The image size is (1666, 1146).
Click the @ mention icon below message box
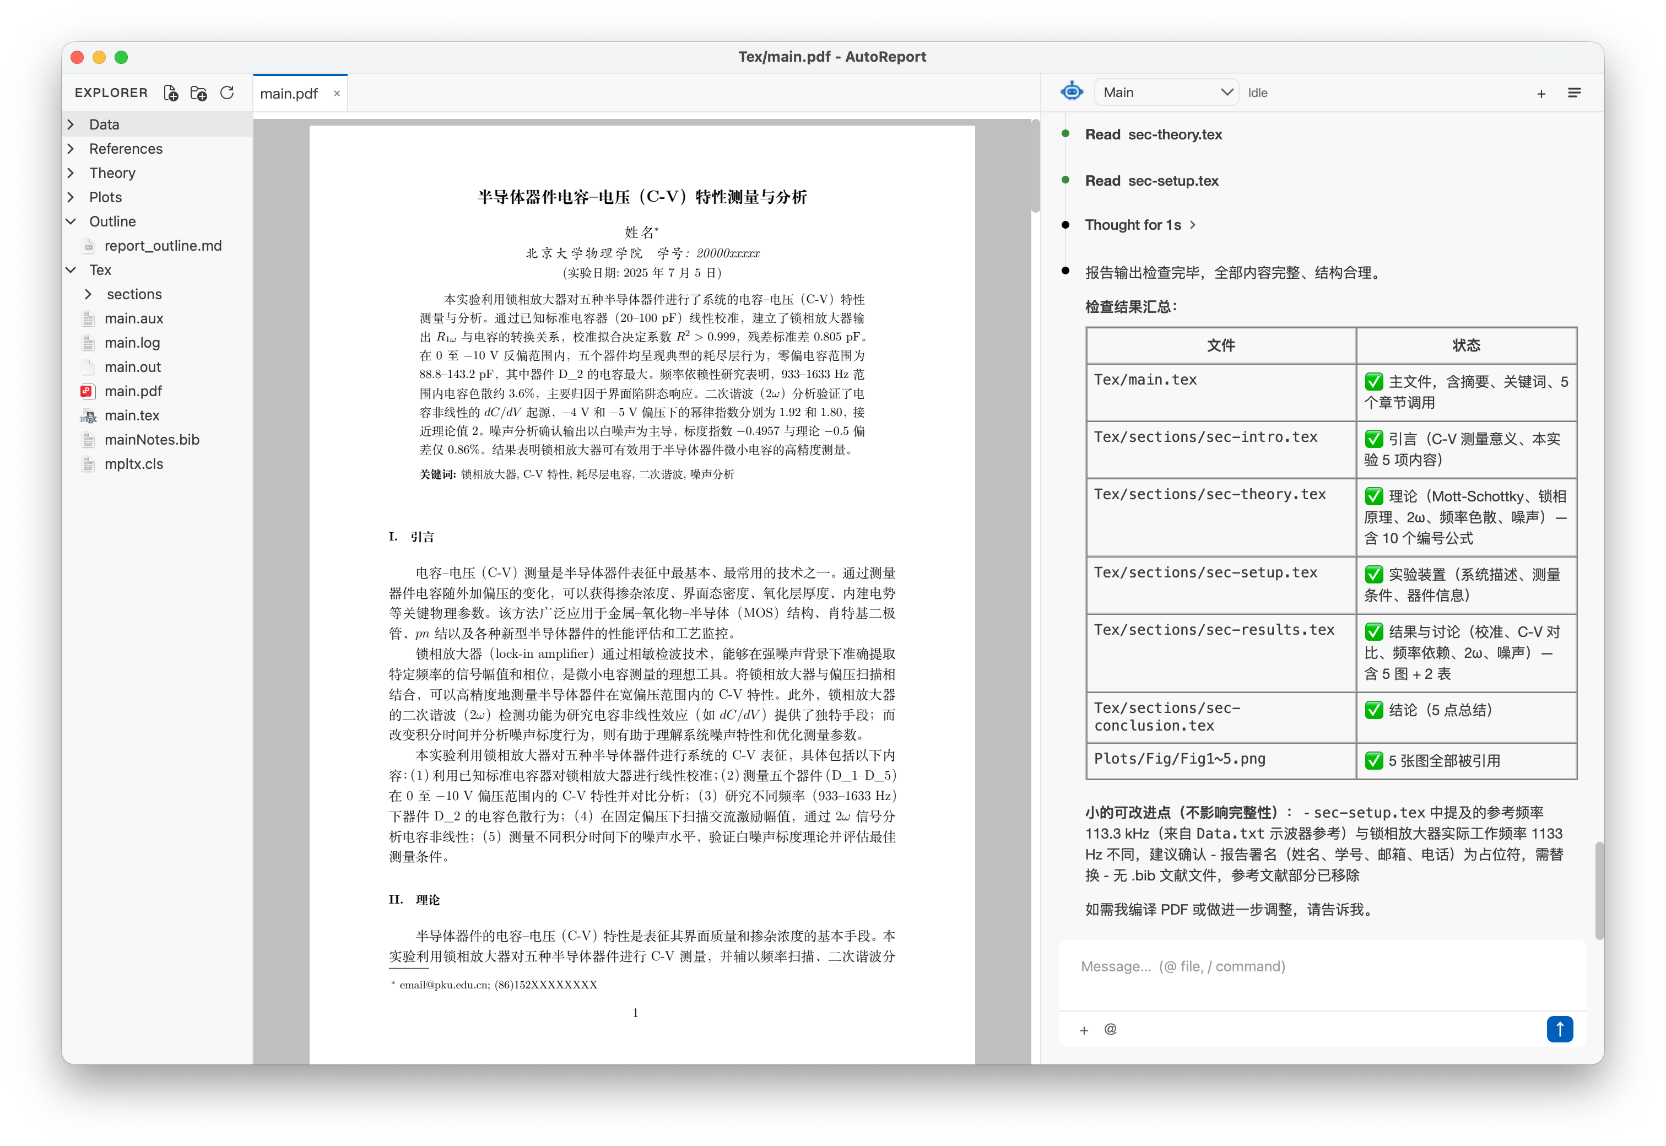tap(1110, 1029)
